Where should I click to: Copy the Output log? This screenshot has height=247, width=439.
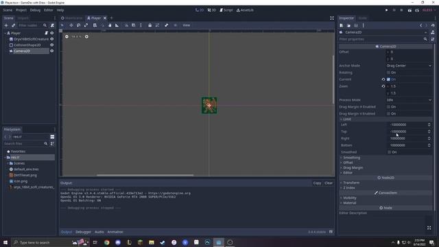point(317,183)
